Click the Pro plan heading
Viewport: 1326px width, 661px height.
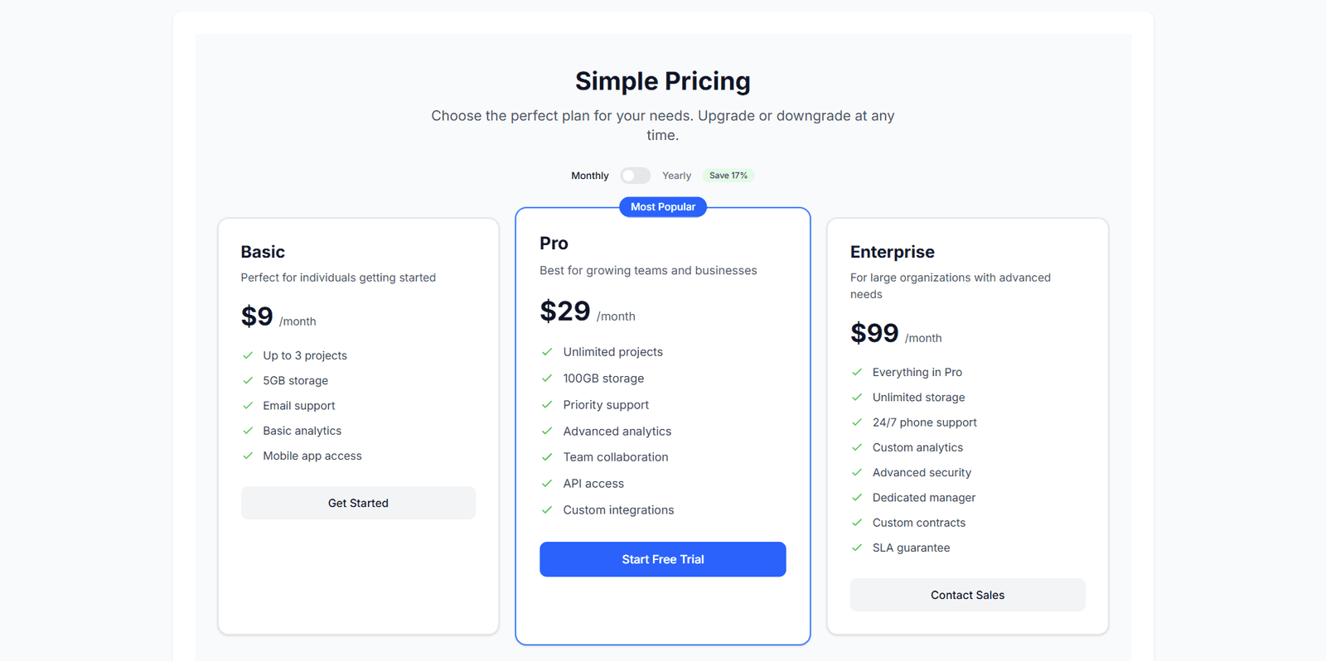click(553, 243)
